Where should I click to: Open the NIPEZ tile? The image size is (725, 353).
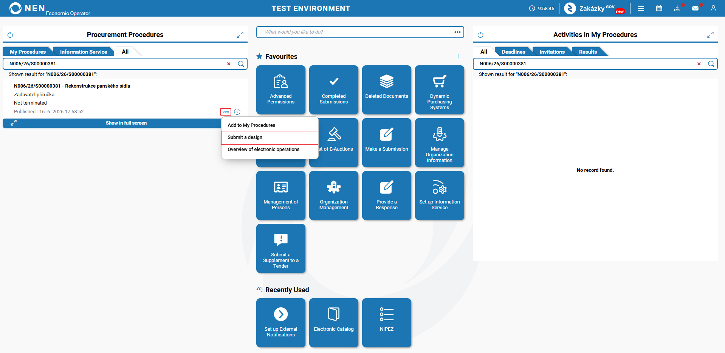click(387, 323)
